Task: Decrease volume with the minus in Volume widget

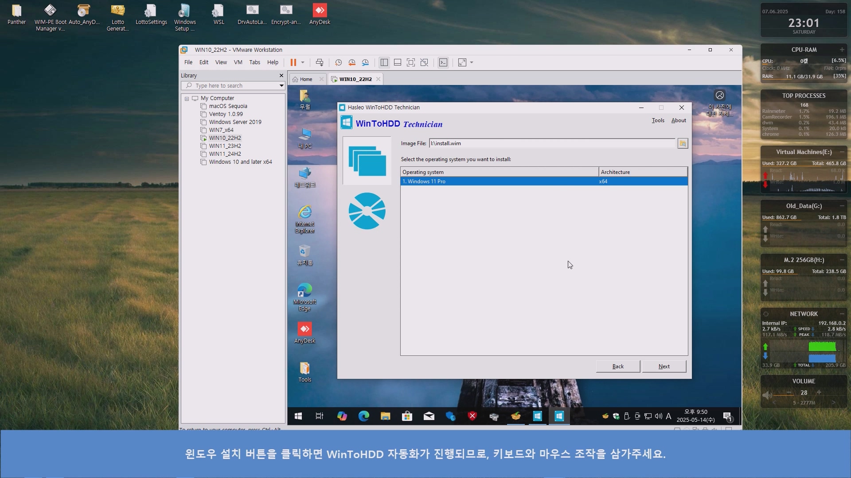Action: (x=789, y=392)
